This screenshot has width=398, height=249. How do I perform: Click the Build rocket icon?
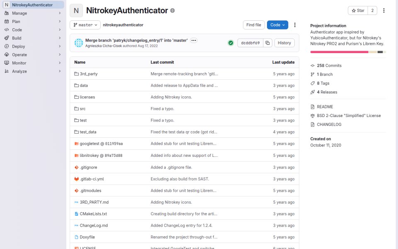[x=7, y=38]
